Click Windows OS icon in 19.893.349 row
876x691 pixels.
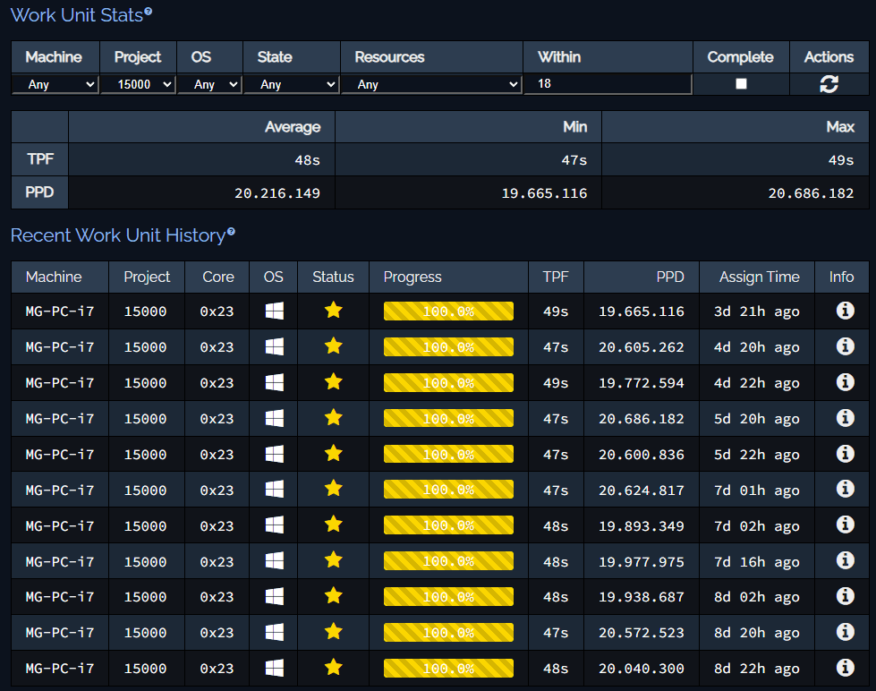pyautogui.click(x=275, y=525)
